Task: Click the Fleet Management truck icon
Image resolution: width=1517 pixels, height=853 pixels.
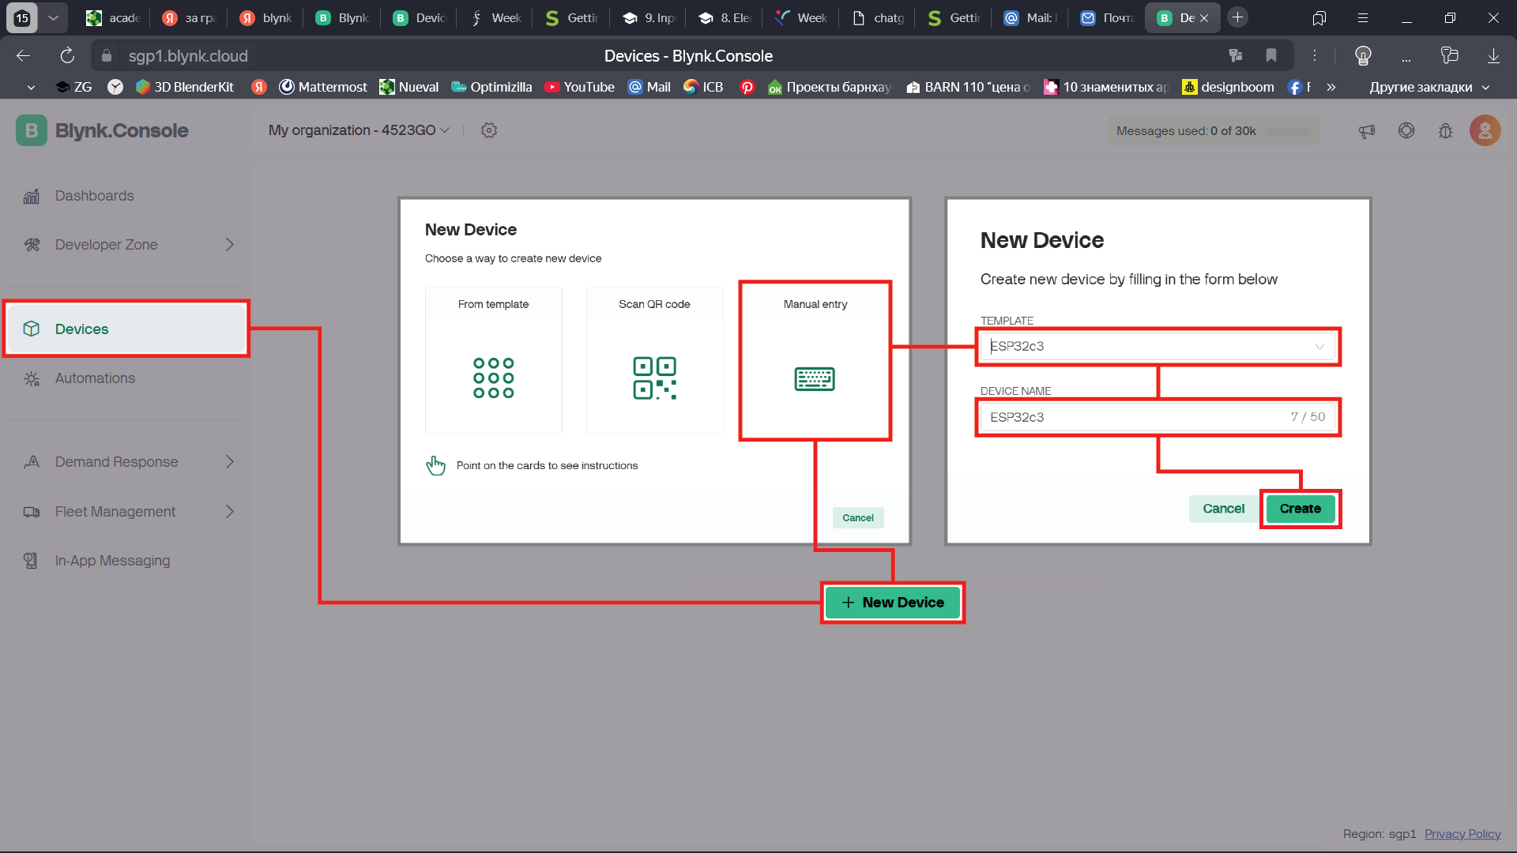Action: [32, 512]
